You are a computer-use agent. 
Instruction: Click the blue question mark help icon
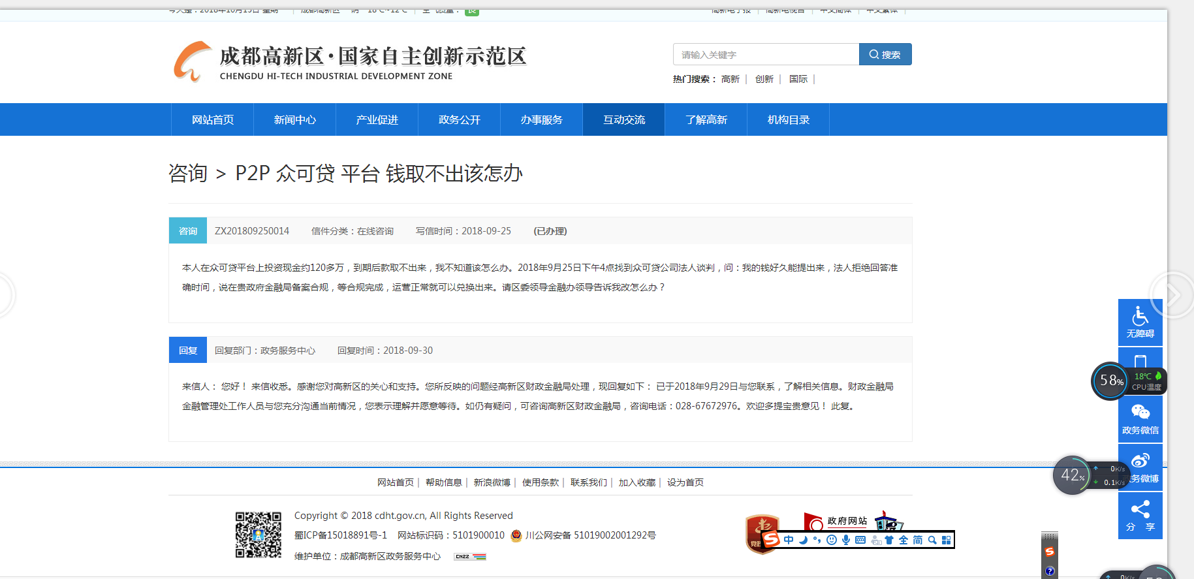[x=1049, y=571]
